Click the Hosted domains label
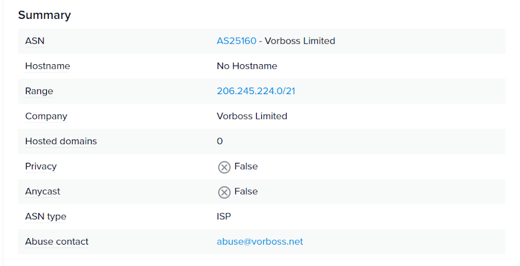520x266 pixels. point(61,141)
